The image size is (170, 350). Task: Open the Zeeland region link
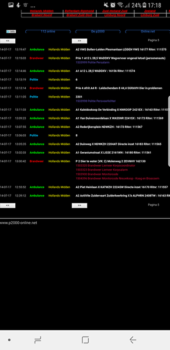150,11
